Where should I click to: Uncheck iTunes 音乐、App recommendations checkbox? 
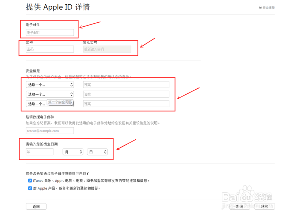click(x=30, y=181)
